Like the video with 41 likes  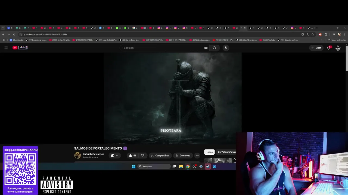[x=132, y=155]
